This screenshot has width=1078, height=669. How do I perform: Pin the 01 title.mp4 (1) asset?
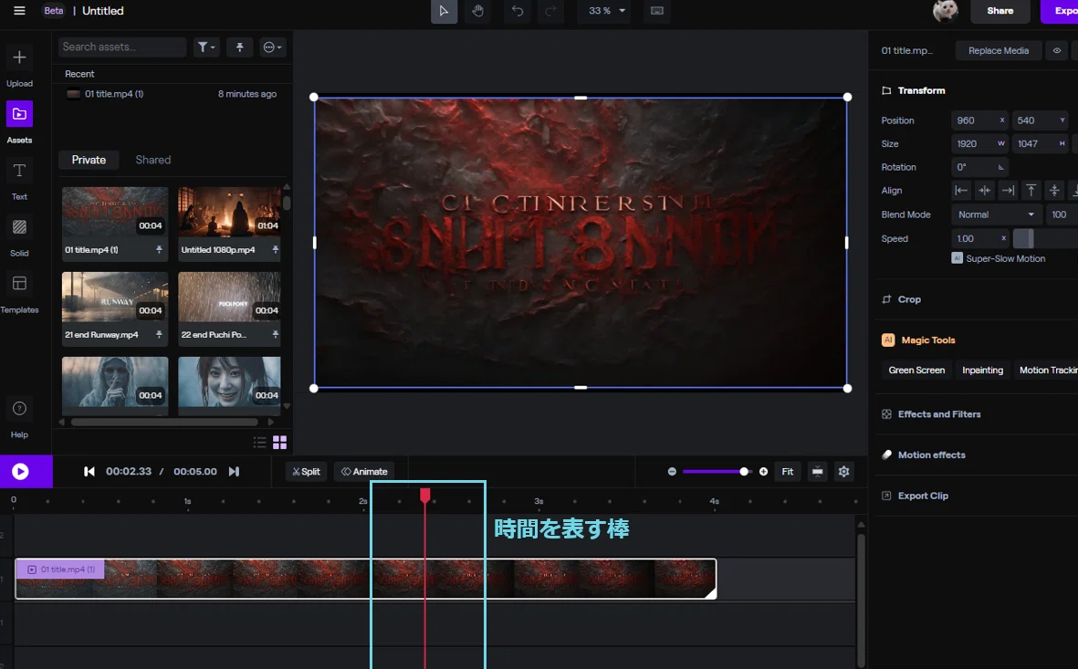click(x=159, y=249)
